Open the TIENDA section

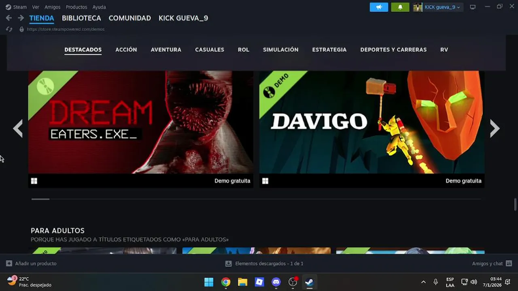[x=42, y=18]
